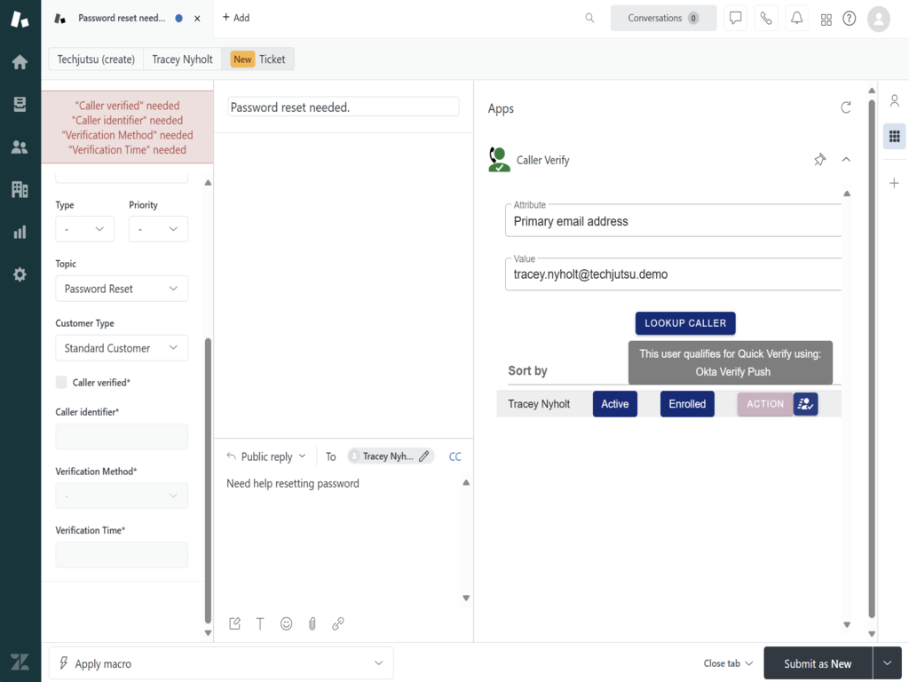Open the notifications bell
Screen dimensions: 909x682
click(796, 18)
